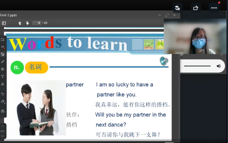Viewport: 228px width, 143px height.
Task: Undo the last annotation
Action: (x=3, y=94)
